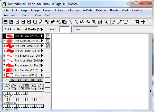Open the Filters menu

[59, 10]
